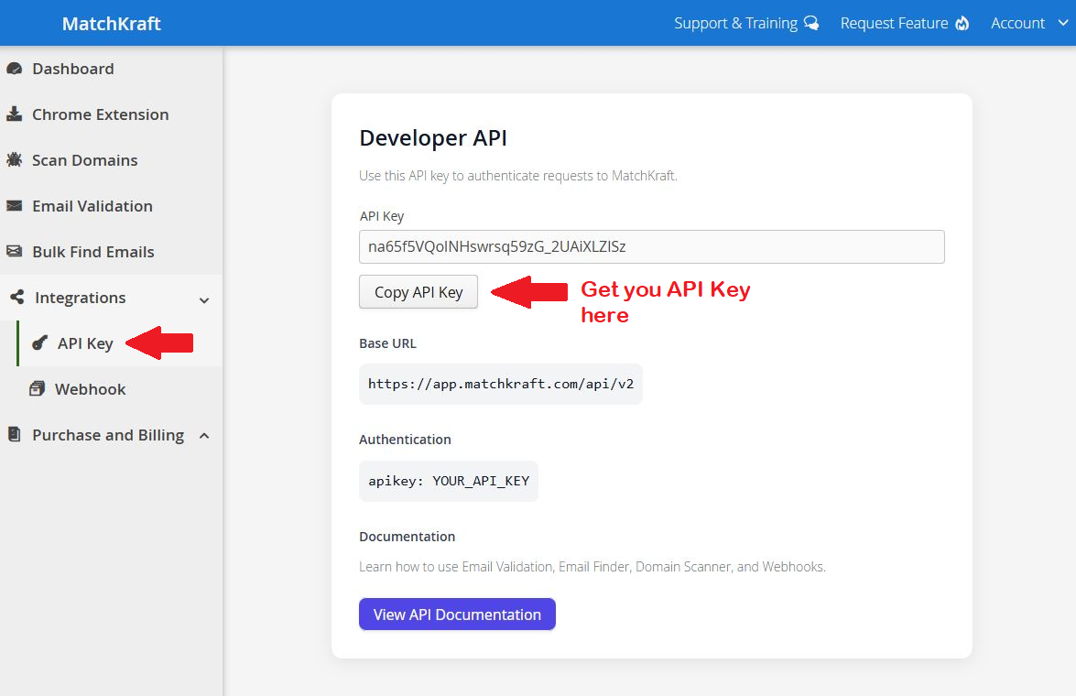The image size is (1076, 696).
Task: Open Request Feature link
Action: [x=894, y=23]
